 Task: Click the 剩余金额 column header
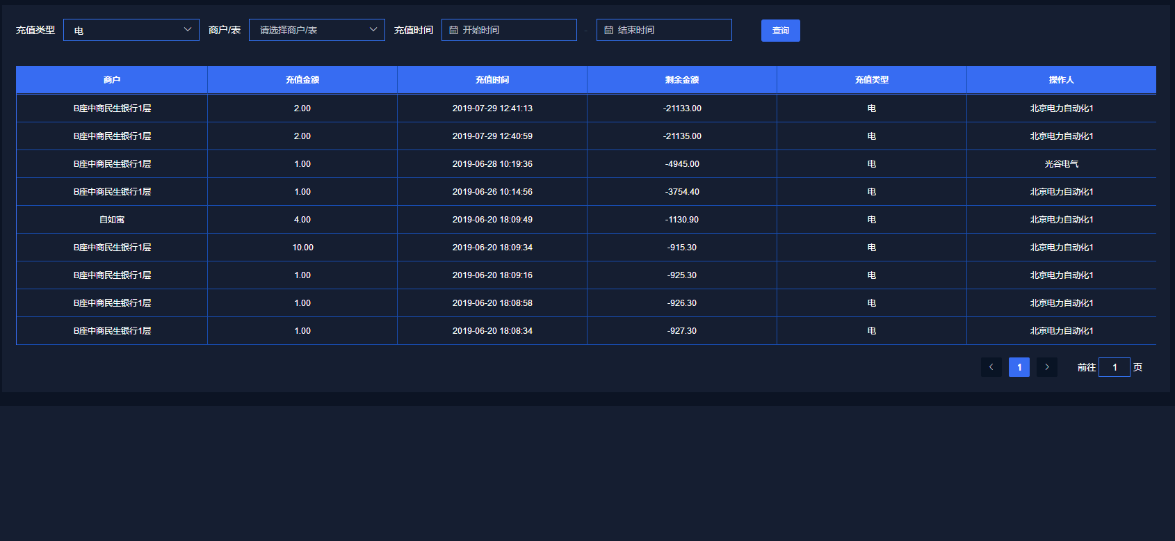point(682,80)
